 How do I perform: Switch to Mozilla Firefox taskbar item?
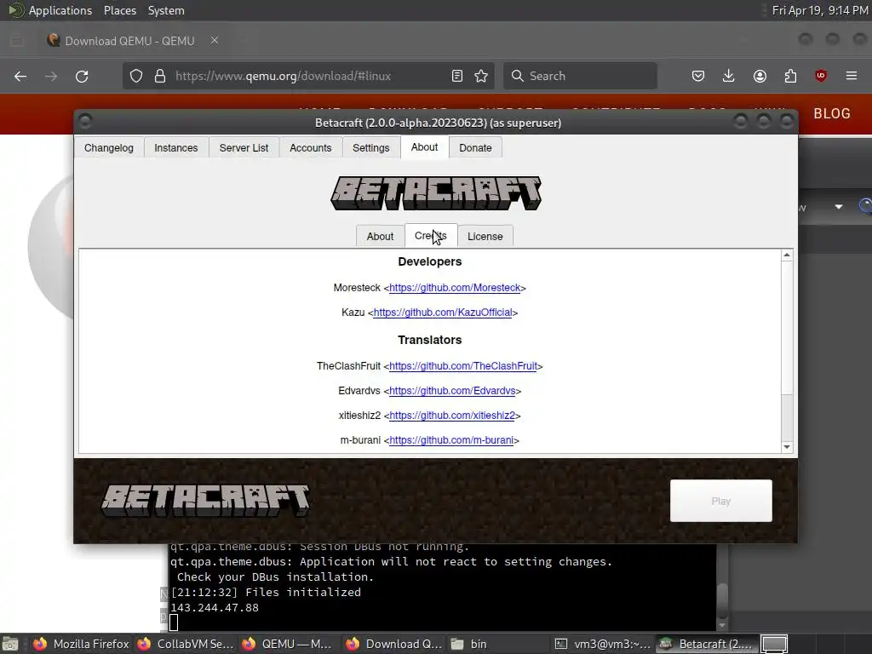81,644
